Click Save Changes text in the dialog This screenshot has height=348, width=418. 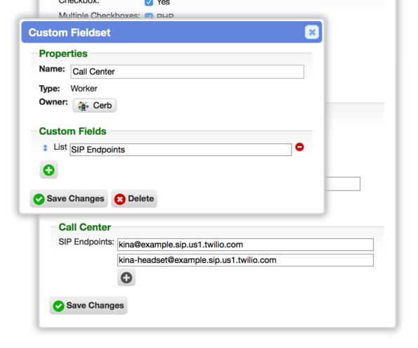(x=75, y=198)
